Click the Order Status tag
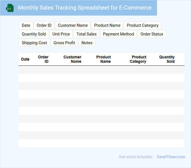The image size is (191, 168). (x=152, y=34)
